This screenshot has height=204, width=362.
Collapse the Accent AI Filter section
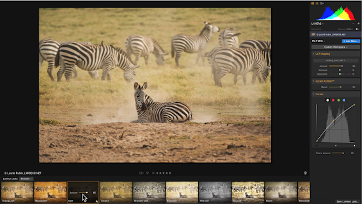[x=313, y=81]
